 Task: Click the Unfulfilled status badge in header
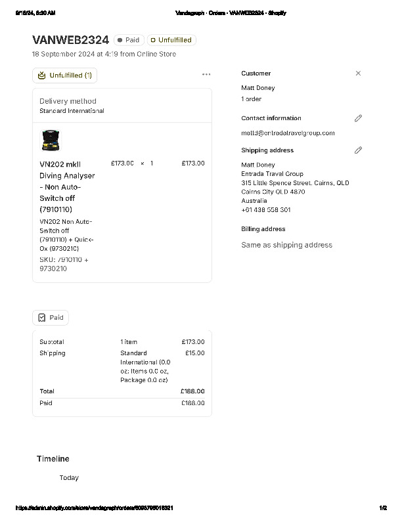171,40
